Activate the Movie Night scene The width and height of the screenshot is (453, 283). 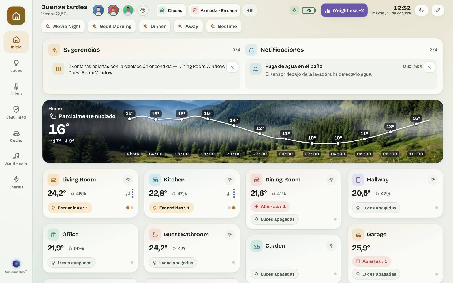point(63,26)
